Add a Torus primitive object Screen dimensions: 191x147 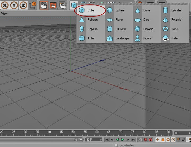[x=175, y=29]
